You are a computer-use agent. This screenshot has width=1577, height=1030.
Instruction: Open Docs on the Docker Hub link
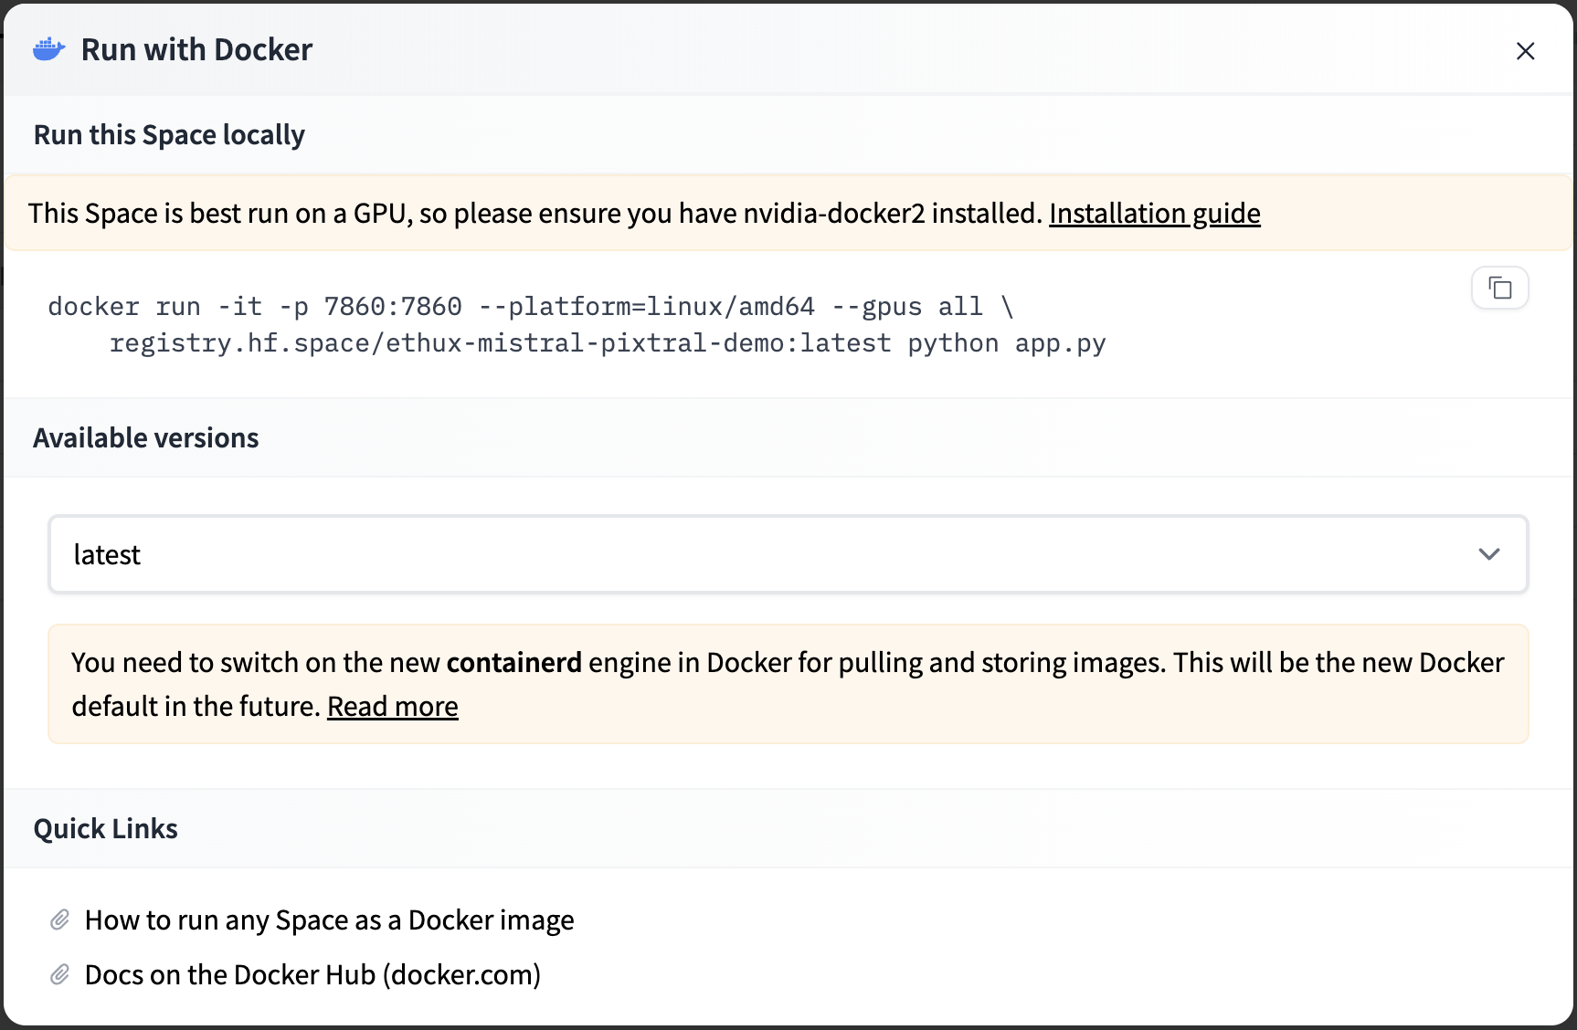tap(312, 974)
